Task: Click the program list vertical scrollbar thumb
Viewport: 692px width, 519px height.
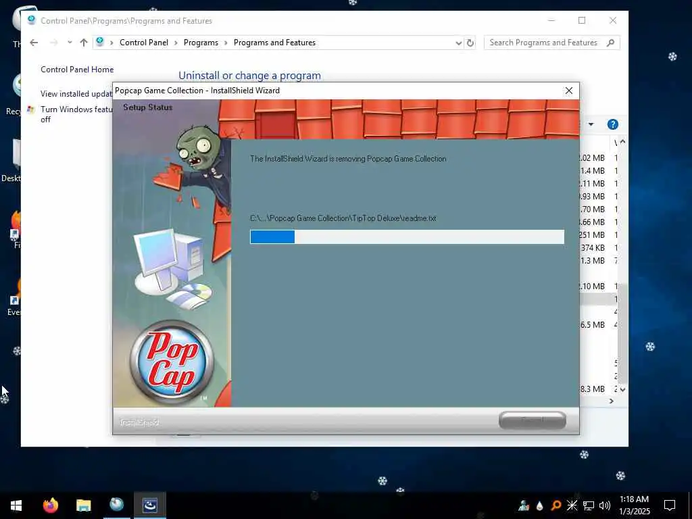Action: [x=622, y=334]
